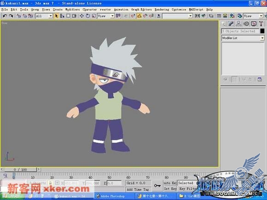Toggle the Spinner Snap icon
Screen dimensions: 267x200
click(151, 16)
